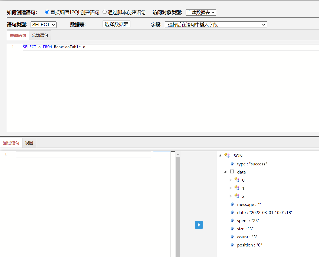Click the JSON root label

tap(237, 156)
